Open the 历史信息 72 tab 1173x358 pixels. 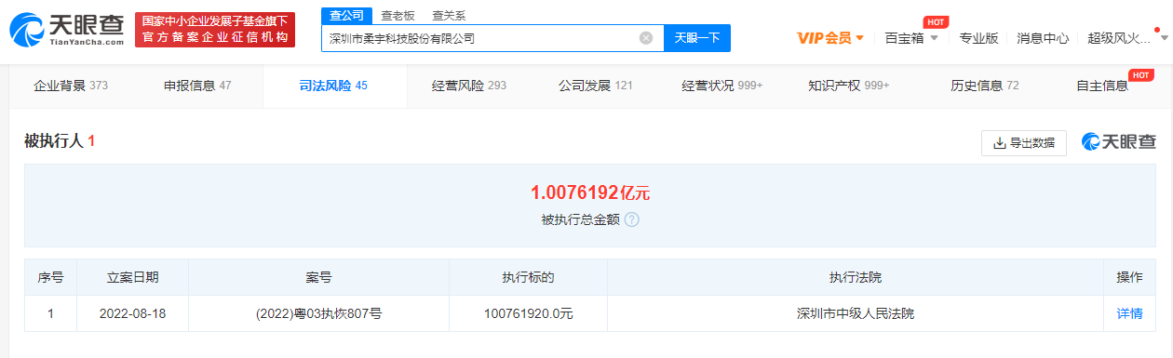pos(985,86)
